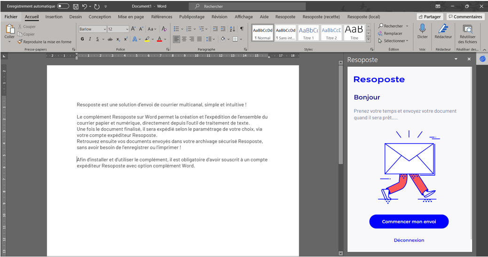Increase paragraph indent
This screenshot has height=257, width=488.
tap(223, 29)
